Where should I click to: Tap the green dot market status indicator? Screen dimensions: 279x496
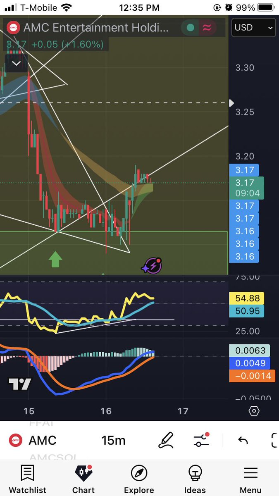click(191, 28)
